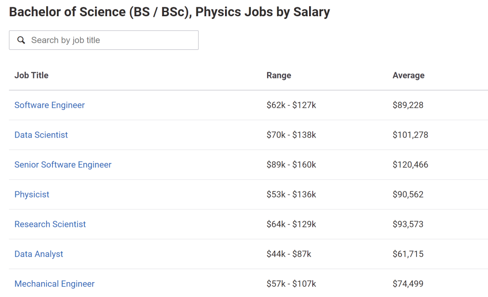Click the $57k - $107k range cell

coord(291,284)
